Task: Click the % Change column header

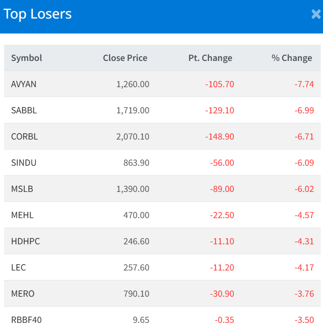Action: click(291, 58)
